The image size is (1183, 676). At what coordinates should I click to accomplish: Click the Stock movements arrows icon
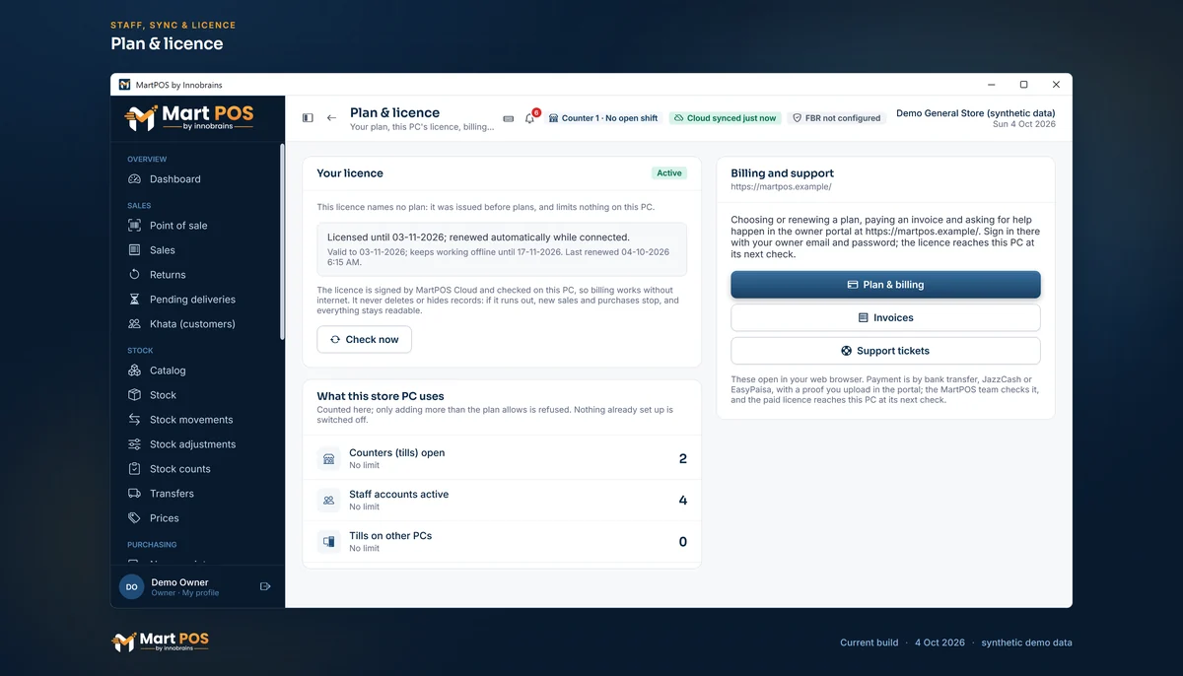134,420
